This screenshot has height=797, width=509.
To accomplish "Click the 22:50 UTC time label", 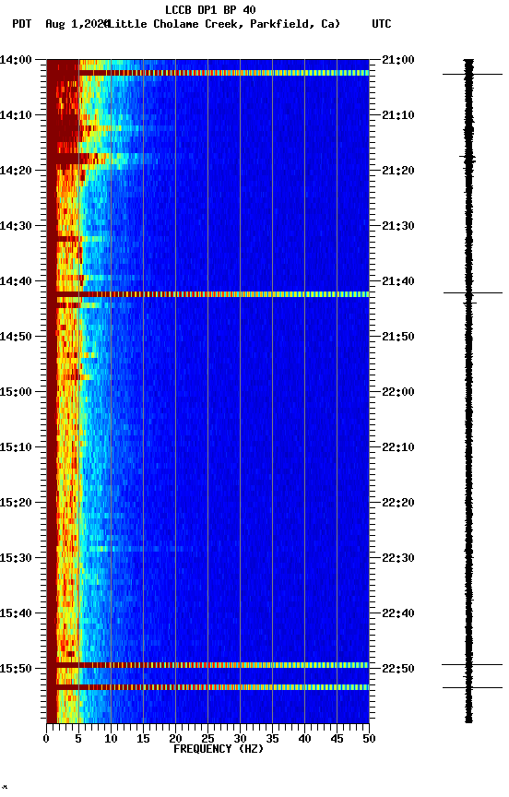I will pyautogui.click(x=398, y=669).
